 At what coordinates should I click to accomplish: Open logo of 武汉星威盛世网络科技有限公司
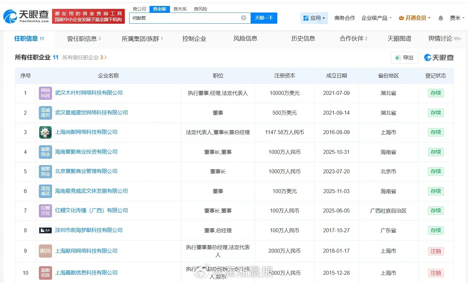click(45, 113)
